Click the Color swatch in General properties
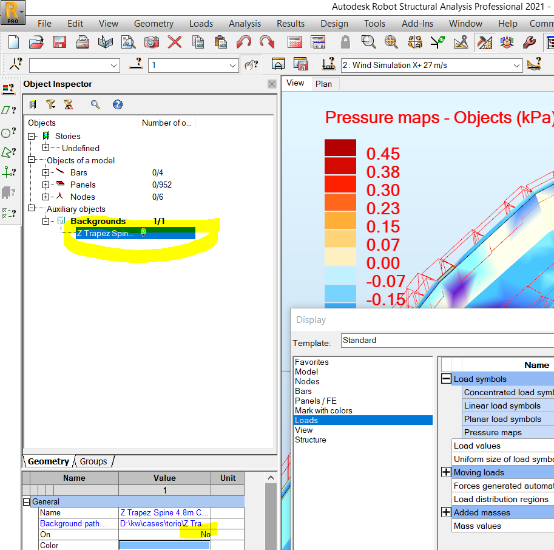554x550 pixels. point(164,545)
